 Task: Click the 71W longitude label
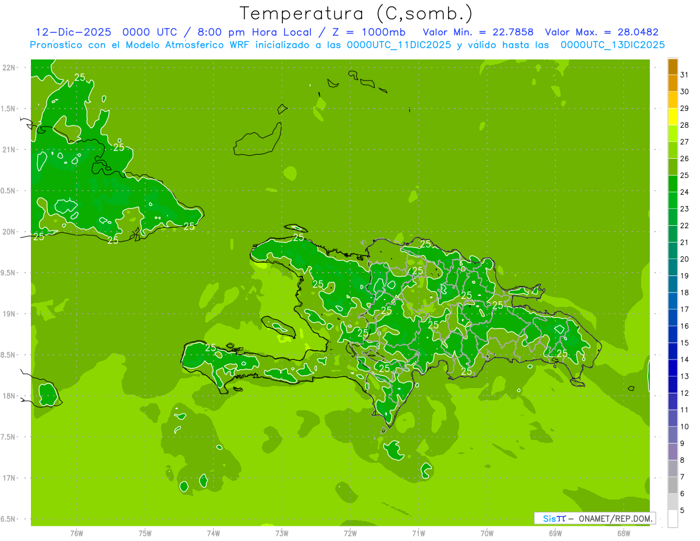[x=418, y=533]
